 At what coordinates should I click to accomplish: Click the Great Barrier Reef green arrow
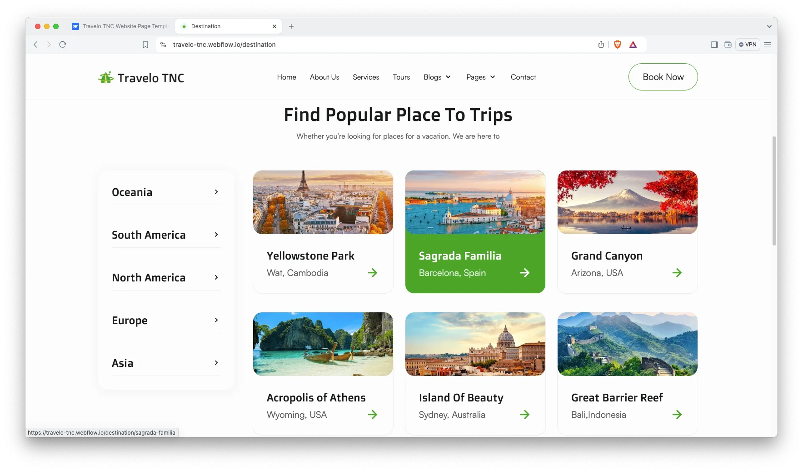click(x=677, y=415)
